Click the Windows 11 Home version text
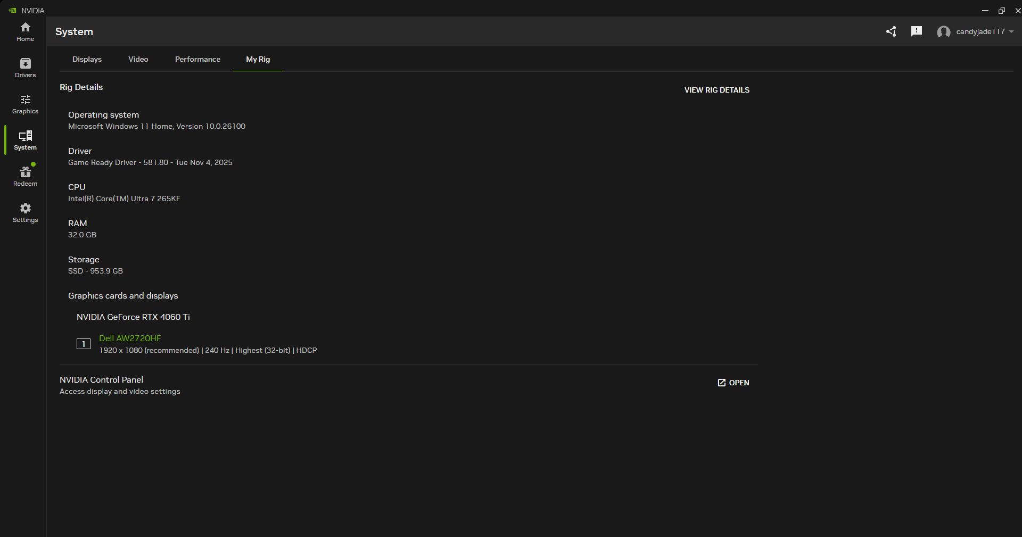 tap(156, 126)
